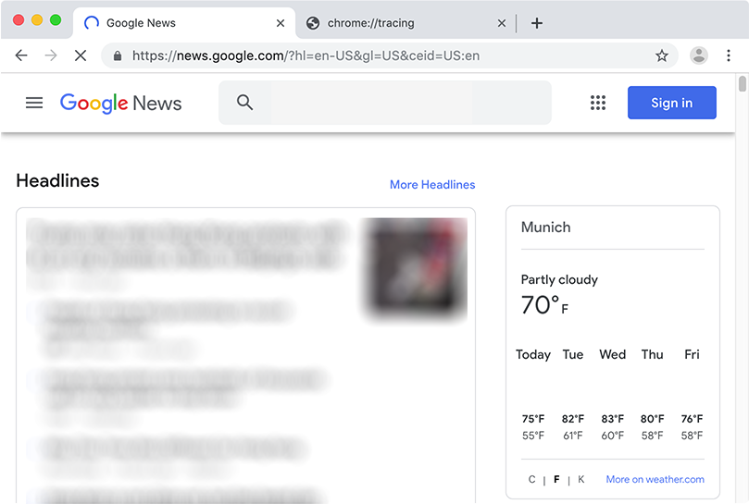Viewport: 749px width, 504px height.
Task: Switch temperature to Fahrenheit
Action: pyautogui.click(x=556, y=479)
